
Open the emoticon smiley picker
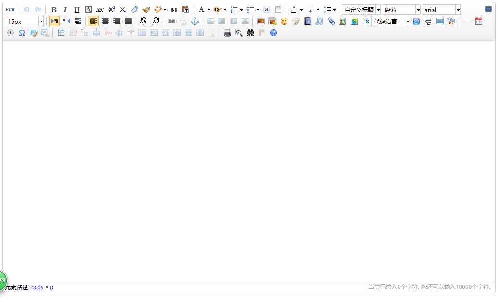(284, 21)
